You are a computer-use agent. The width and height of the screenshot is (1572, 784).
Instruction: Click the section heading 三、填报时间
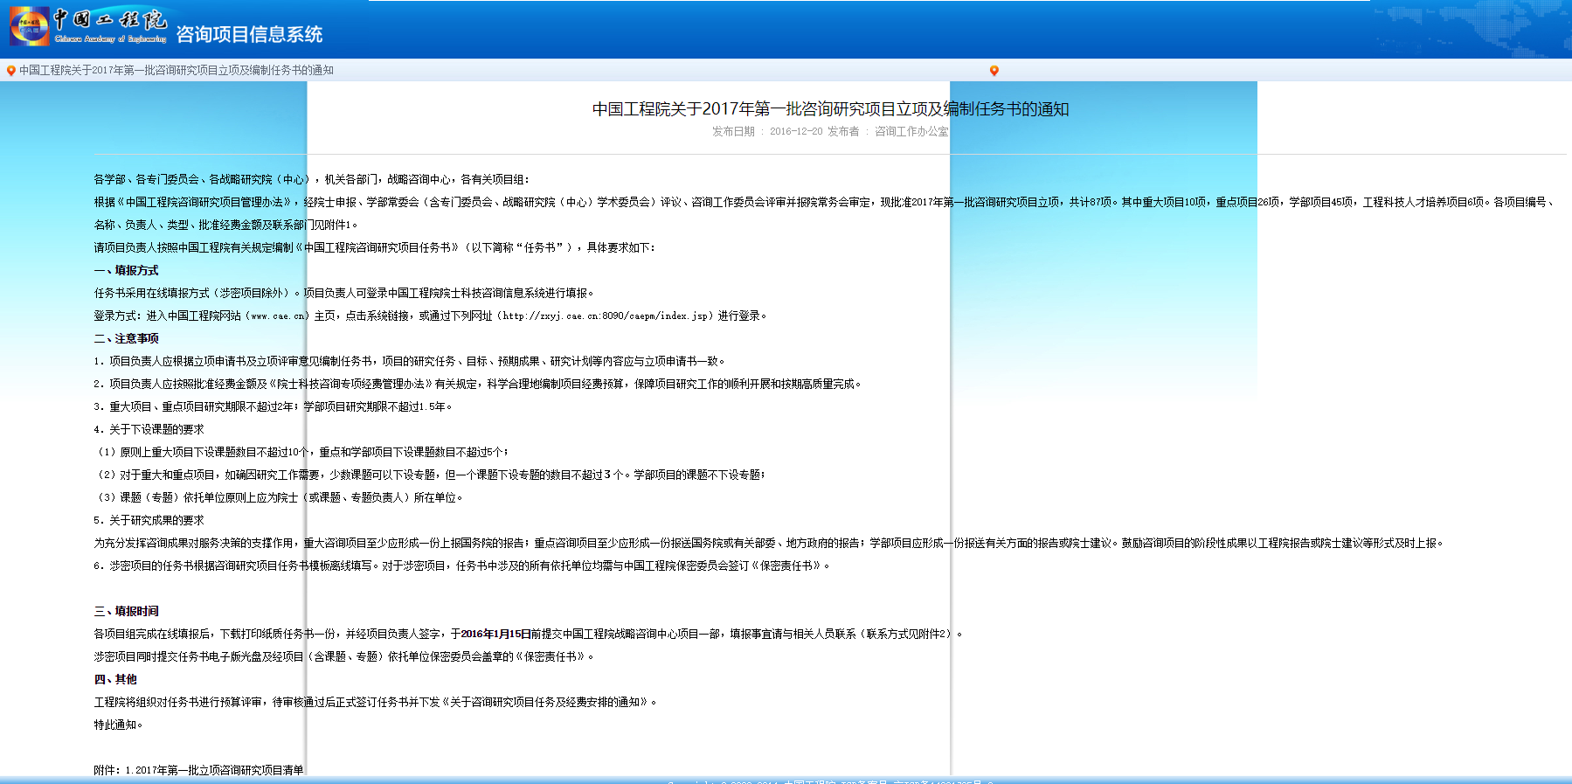127,612
